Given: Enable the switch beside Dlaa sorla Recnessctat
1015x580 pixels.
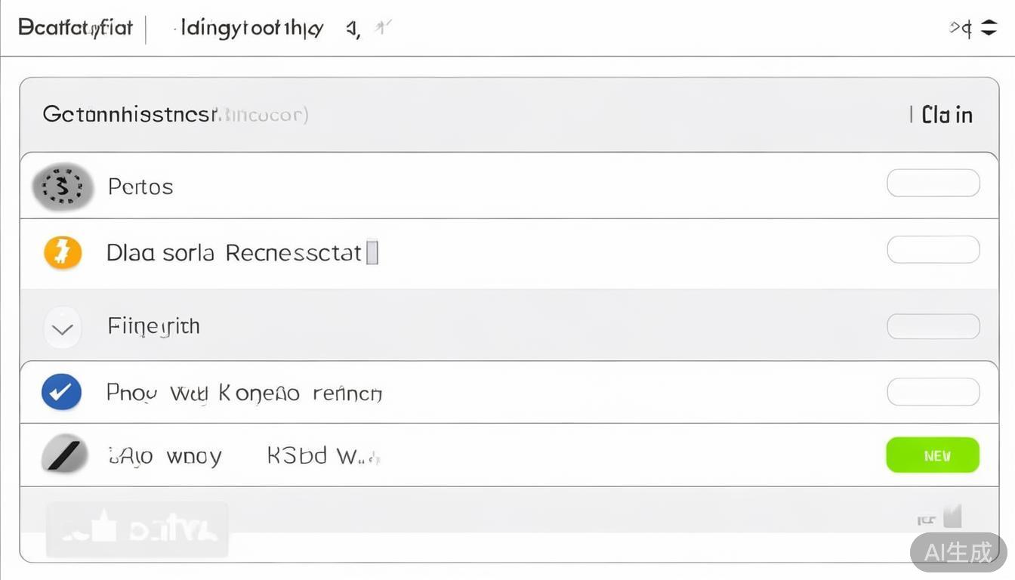Looking at the screenshot, I should (x=933, y=250).
